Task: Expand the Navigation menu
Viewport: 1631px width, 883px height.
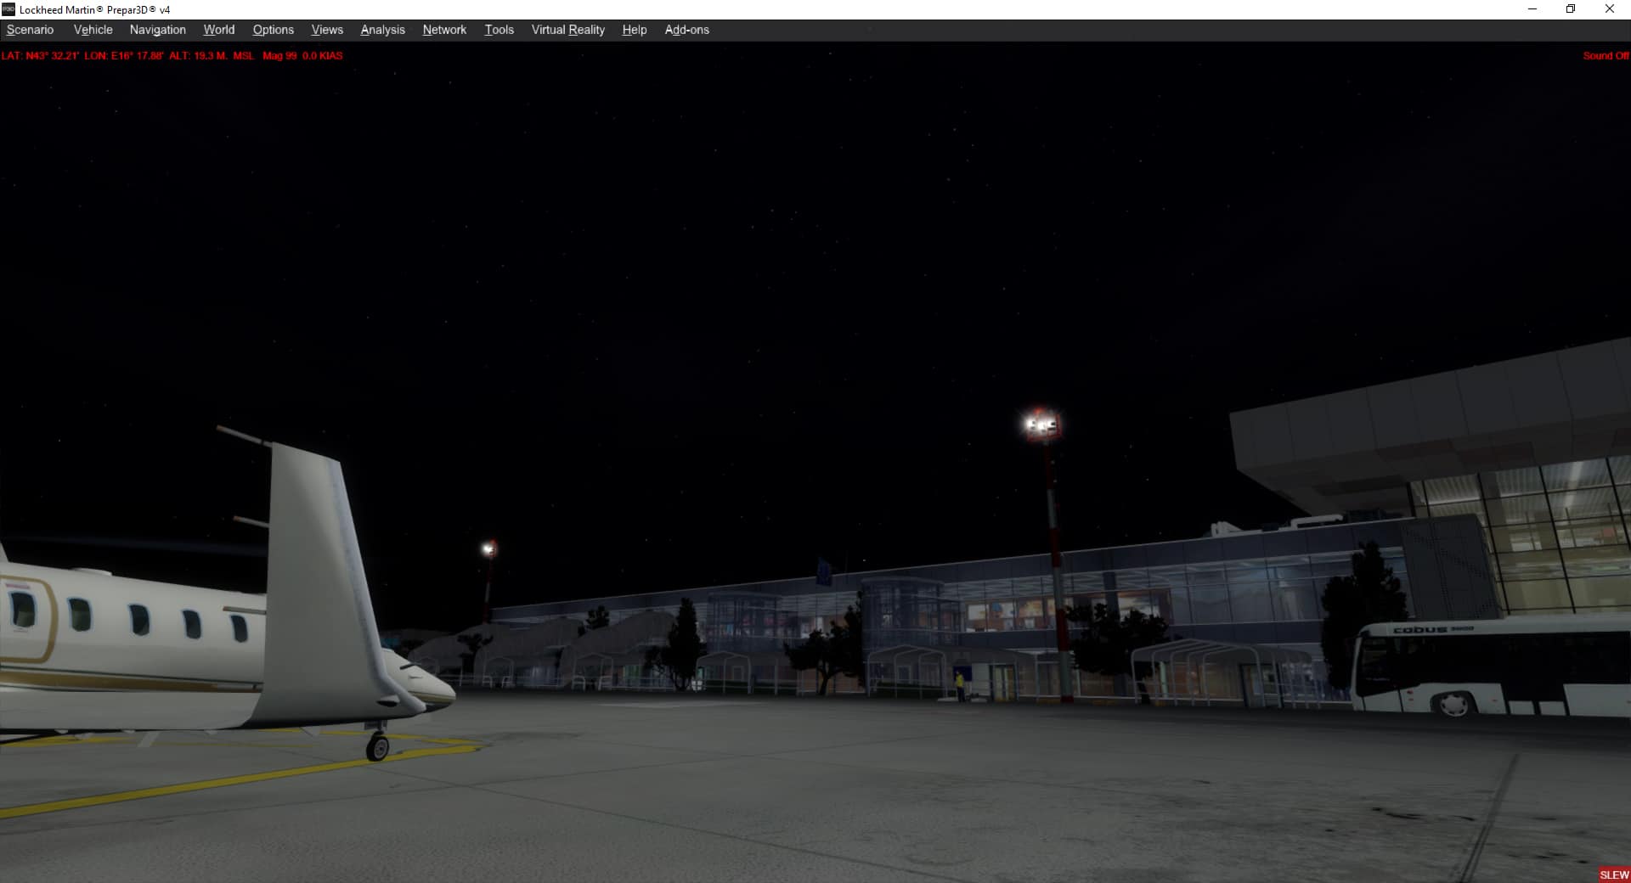Action: click(157, 30)
